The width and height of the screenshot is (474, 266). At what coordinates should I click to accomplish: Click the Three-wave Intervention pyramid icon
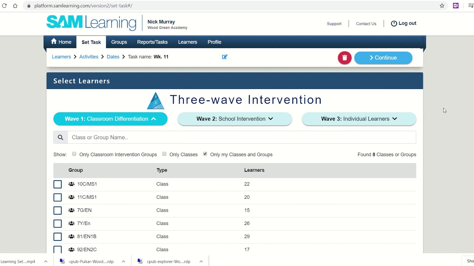point(156,101)
